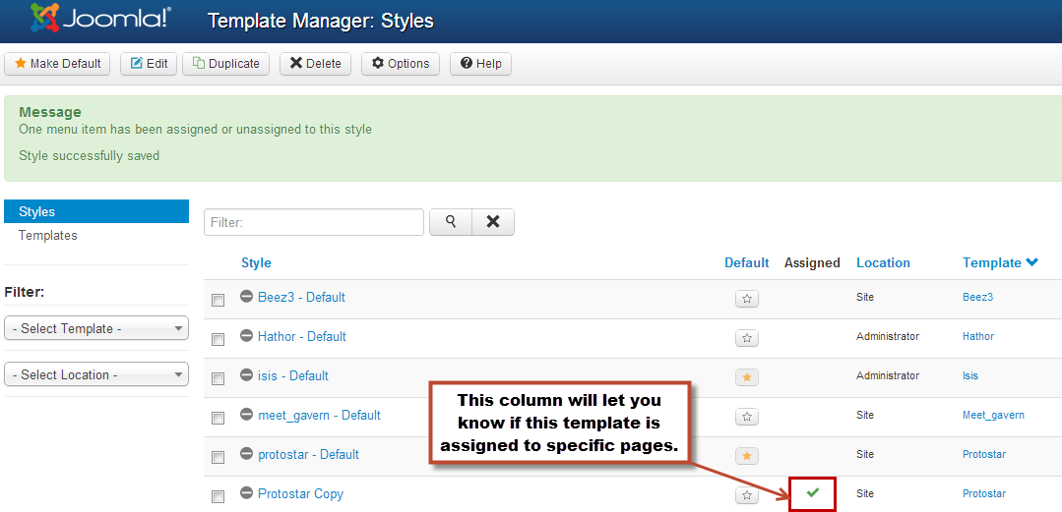1062x512 pixels.
Task: Clear the filter with the X button
Action: click(493, 222)
